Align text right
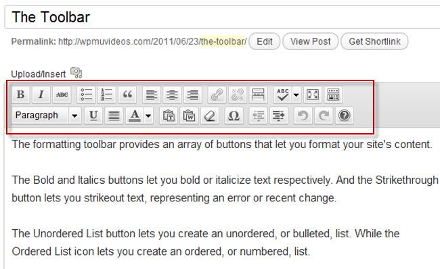The width and height of the screenshot is (440, 269). (x=193, y=95)
